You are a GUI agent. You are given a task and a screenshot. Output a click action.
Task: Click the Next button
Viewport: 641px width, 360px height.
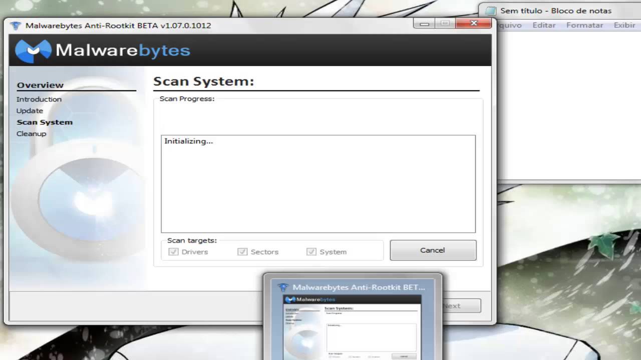click(x=461, y=305)
